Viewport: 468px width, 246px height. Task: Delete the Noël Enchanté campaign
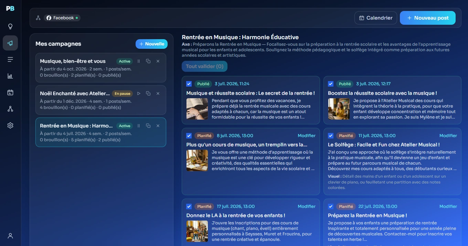click(158, 93)
